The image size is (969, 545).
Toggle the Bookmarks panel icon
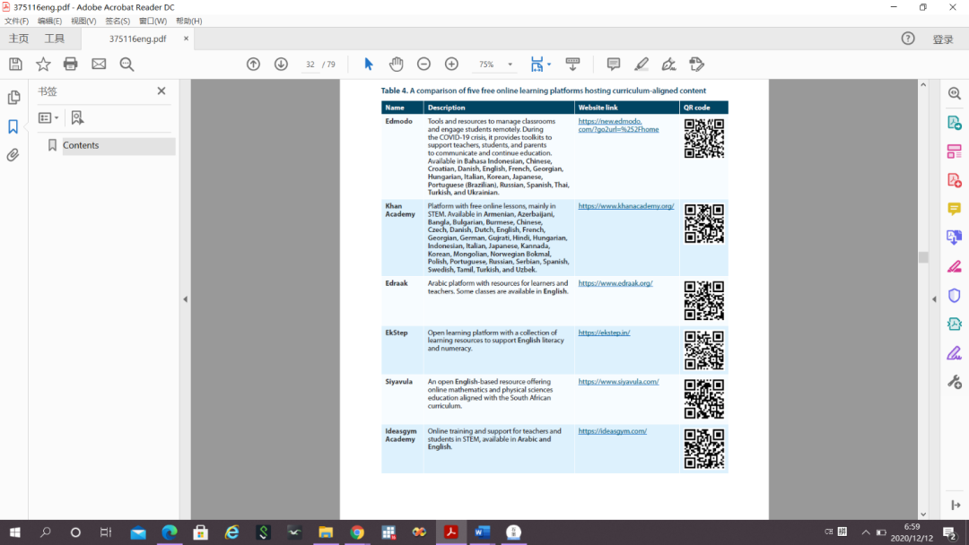(x=13, y=126)
